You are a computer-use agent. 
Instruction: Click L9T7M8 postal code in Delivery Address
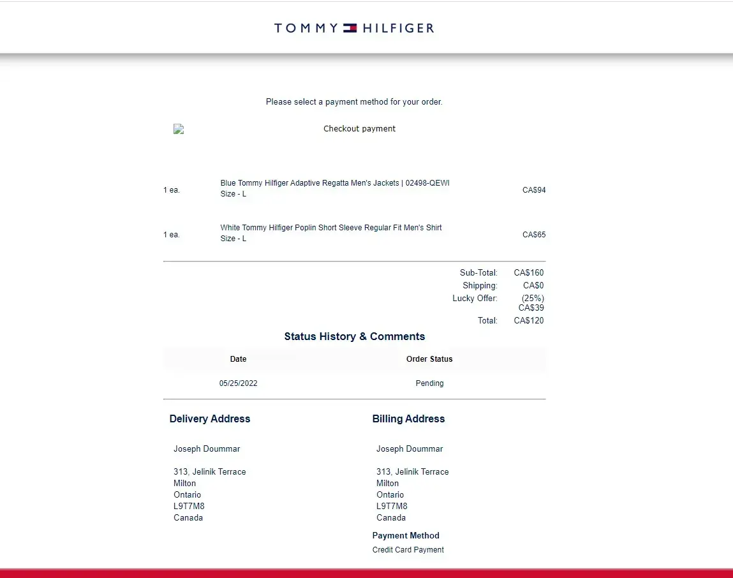pyautogui.click(x=189, y=506)
